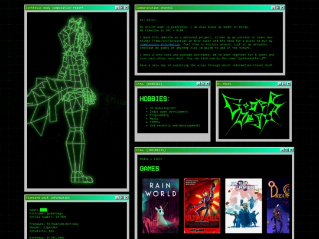Click the "Have a nice day of exploring" line
The height and width of the screenshot is (239, 319).
coord(206,66)
